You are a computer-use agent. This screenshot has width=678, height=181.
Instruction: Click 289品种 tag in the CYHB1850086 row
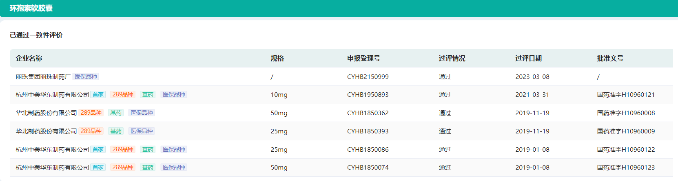pos(123,149)
